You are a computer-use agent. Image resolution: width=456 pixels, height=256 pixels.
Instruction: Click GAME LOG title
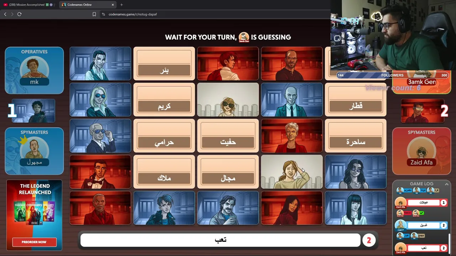click(421, 184)
